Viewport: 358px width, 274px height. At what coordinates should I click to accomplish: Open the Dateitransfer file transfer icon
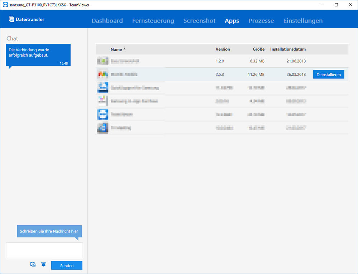[x=11, y=19]
